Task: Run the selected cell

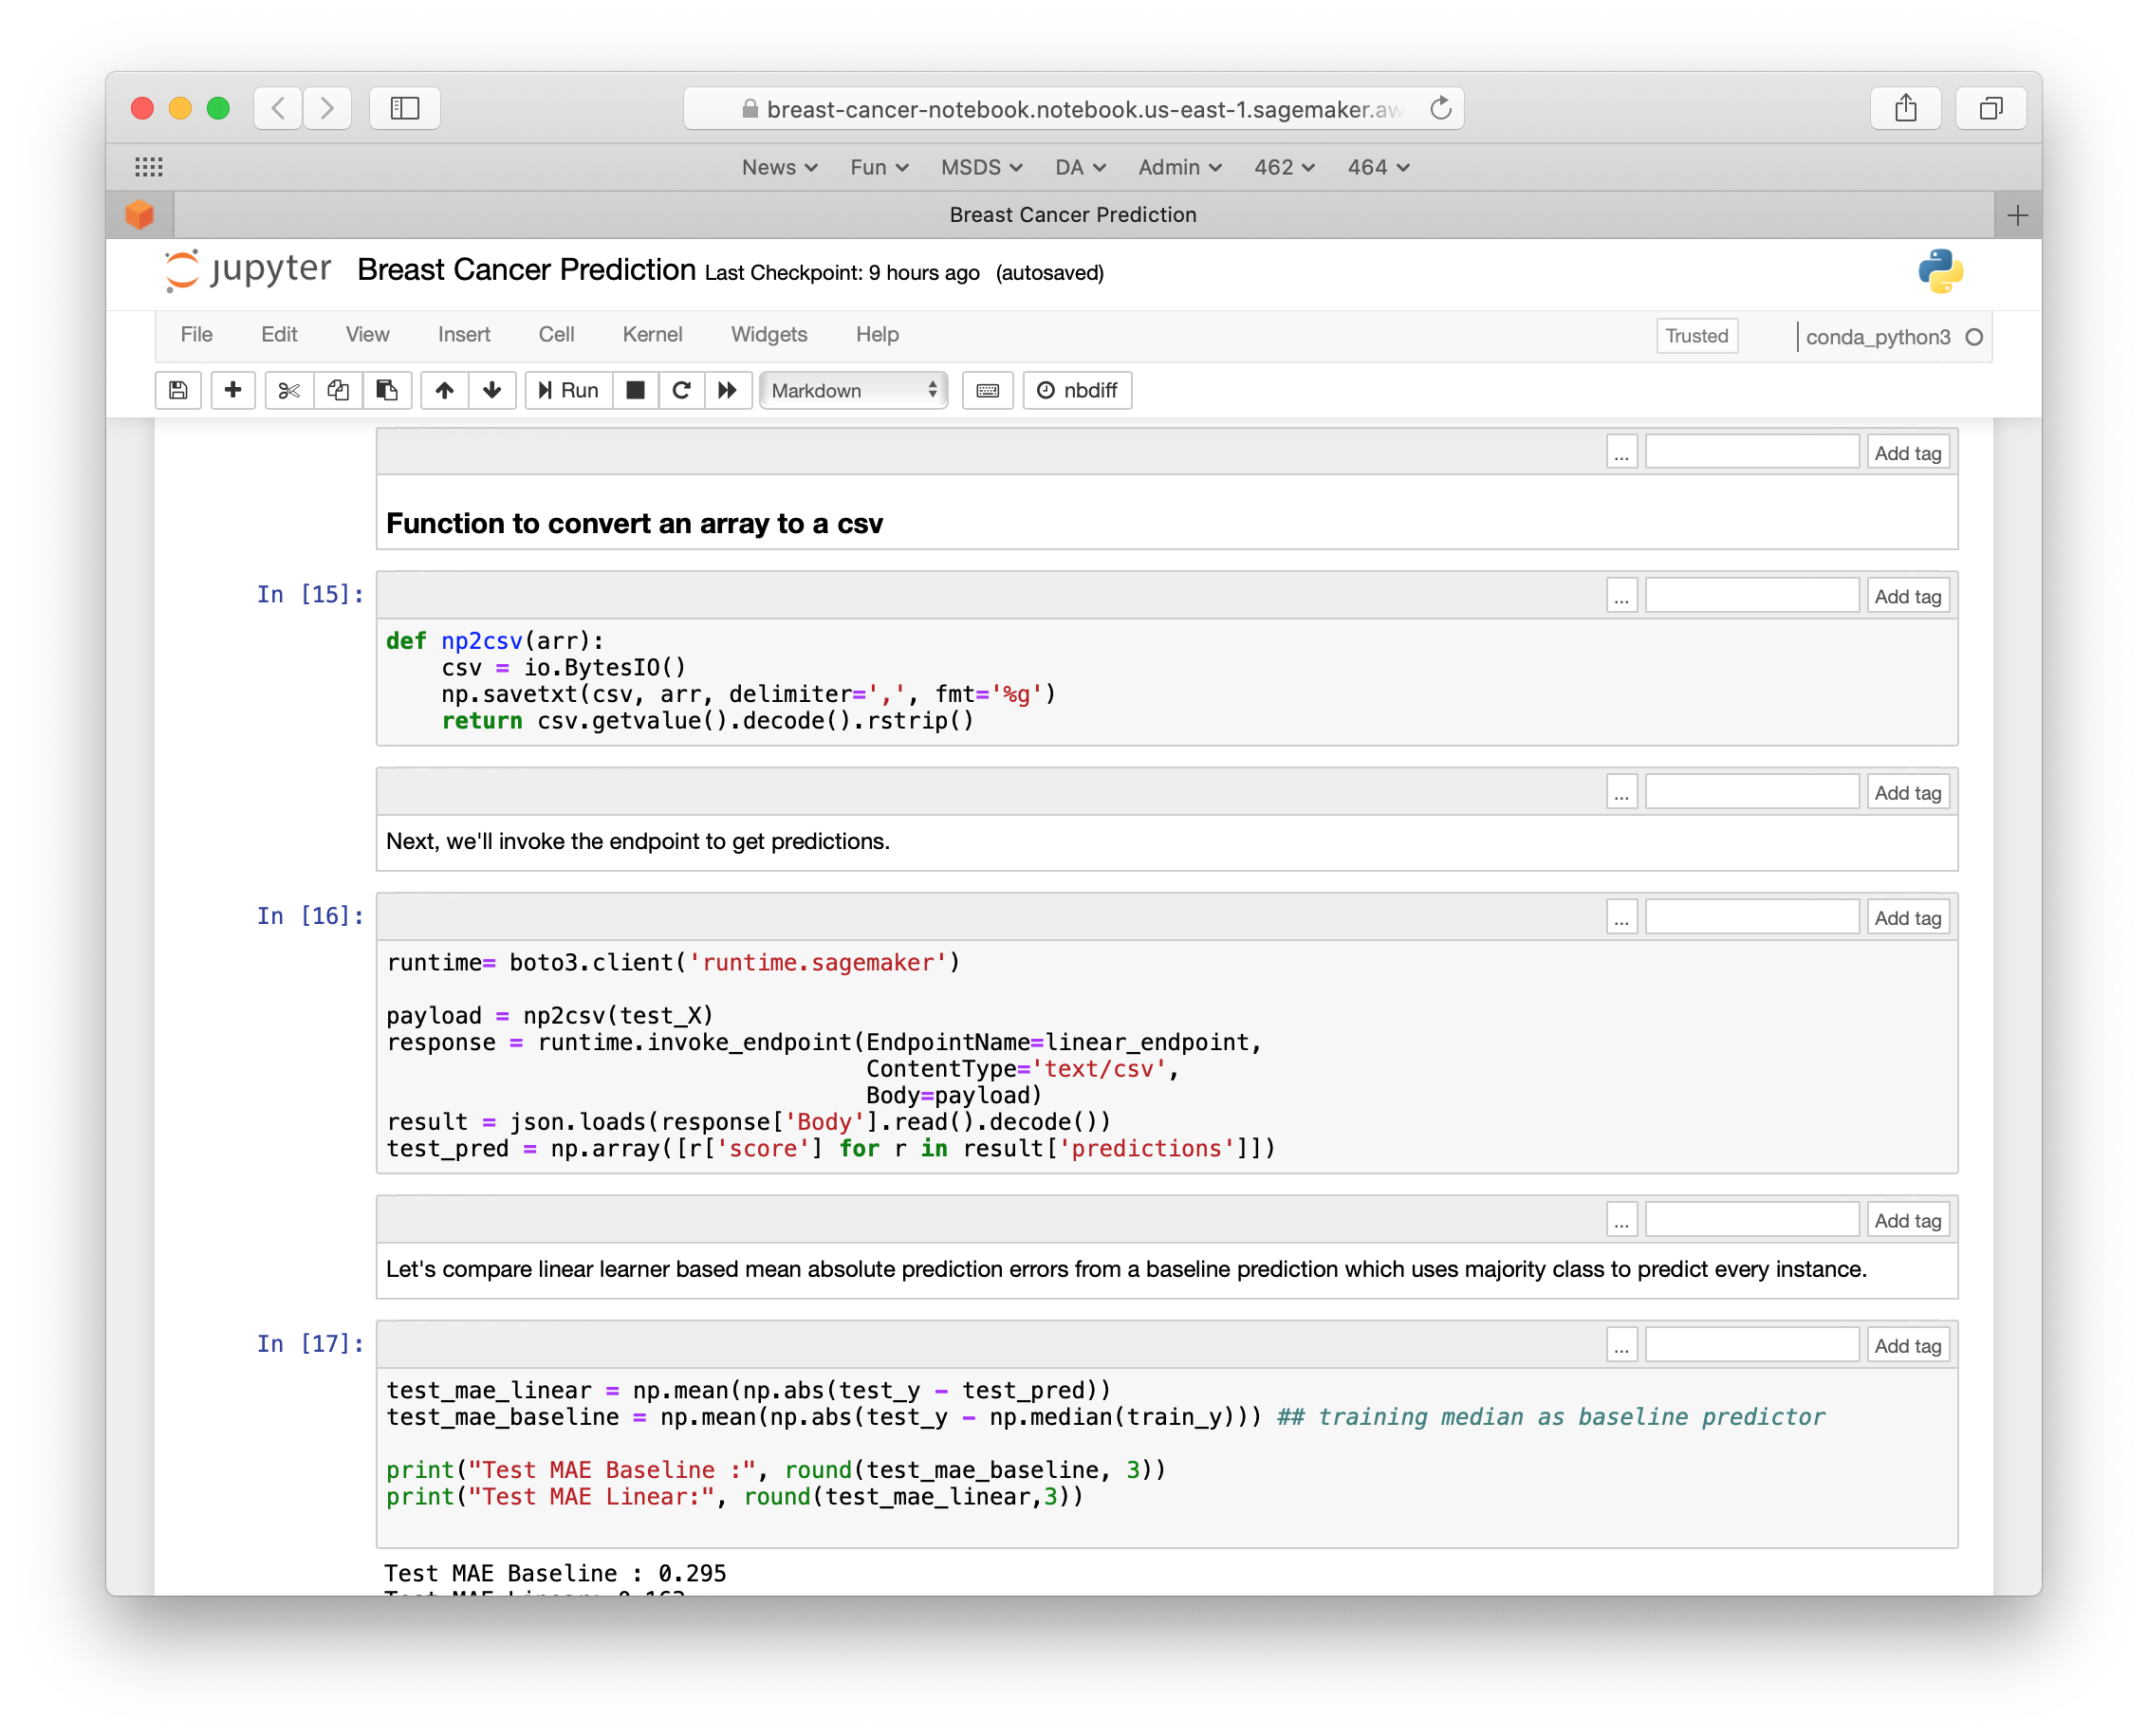Action: (568, 390)
